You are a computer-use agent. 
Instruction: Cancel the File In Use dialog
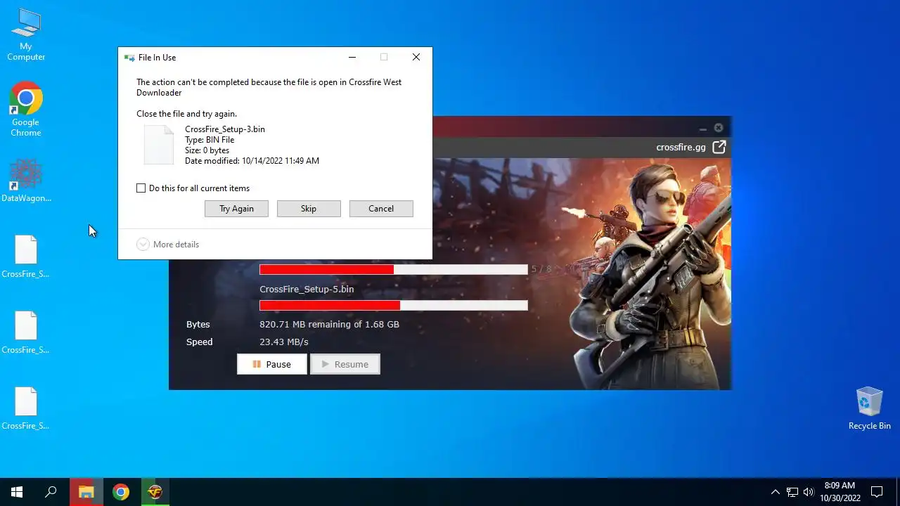[x=381, y=209]
